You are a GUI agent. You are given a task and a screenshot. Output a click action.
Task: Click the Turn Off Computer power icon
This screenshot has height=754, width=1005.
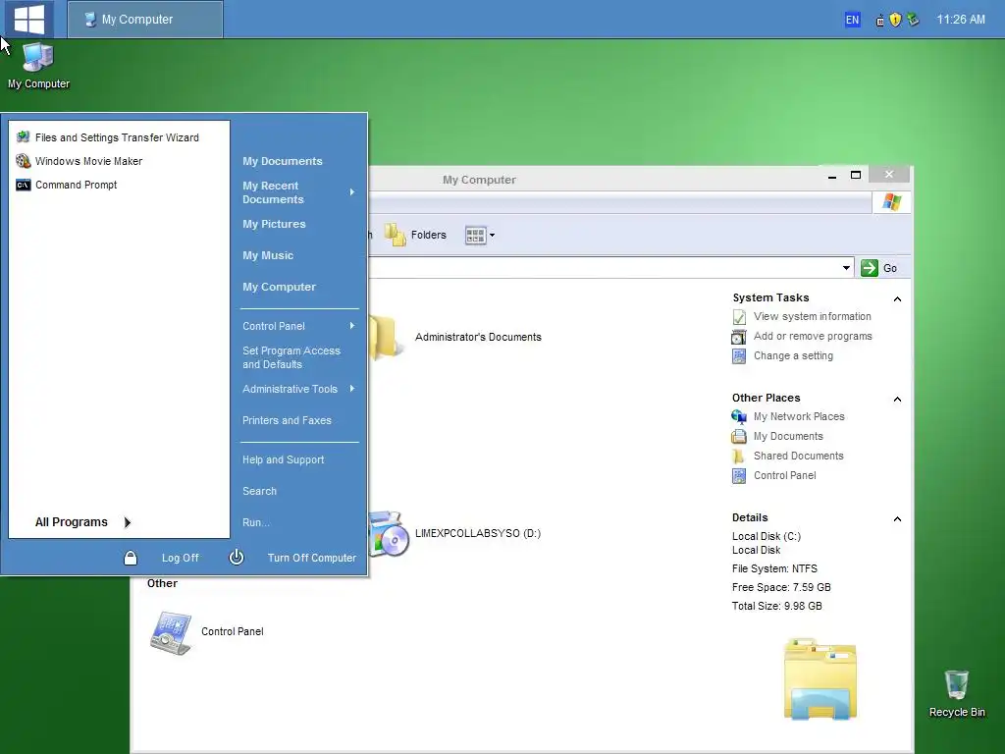[x=236, y=557]
